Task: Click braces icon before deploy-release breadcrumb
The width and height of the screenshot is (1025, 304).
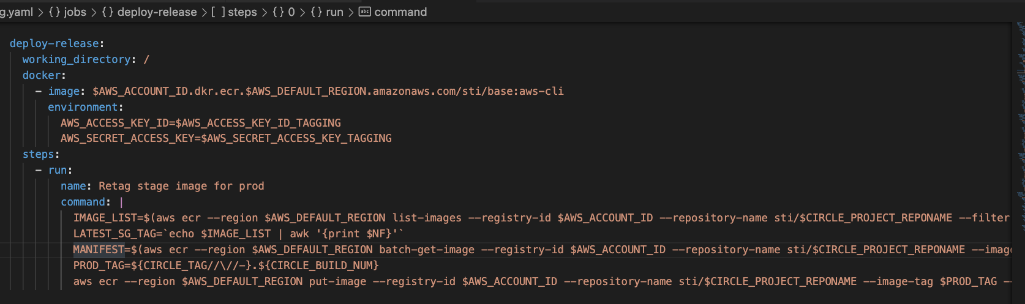Action: click(107, 12)
